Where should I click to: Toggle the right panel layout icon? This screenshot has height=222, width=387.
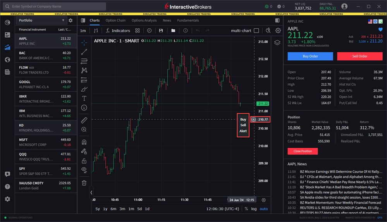coord(277,20)
